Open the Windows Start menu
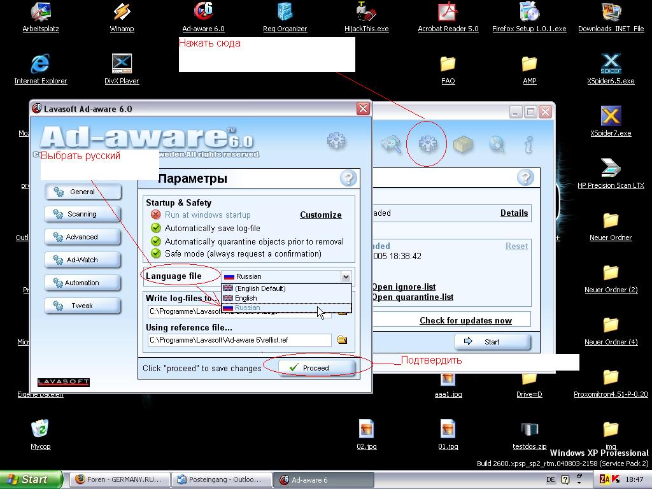This screenshot has height=489, width=652. (31, 479)
